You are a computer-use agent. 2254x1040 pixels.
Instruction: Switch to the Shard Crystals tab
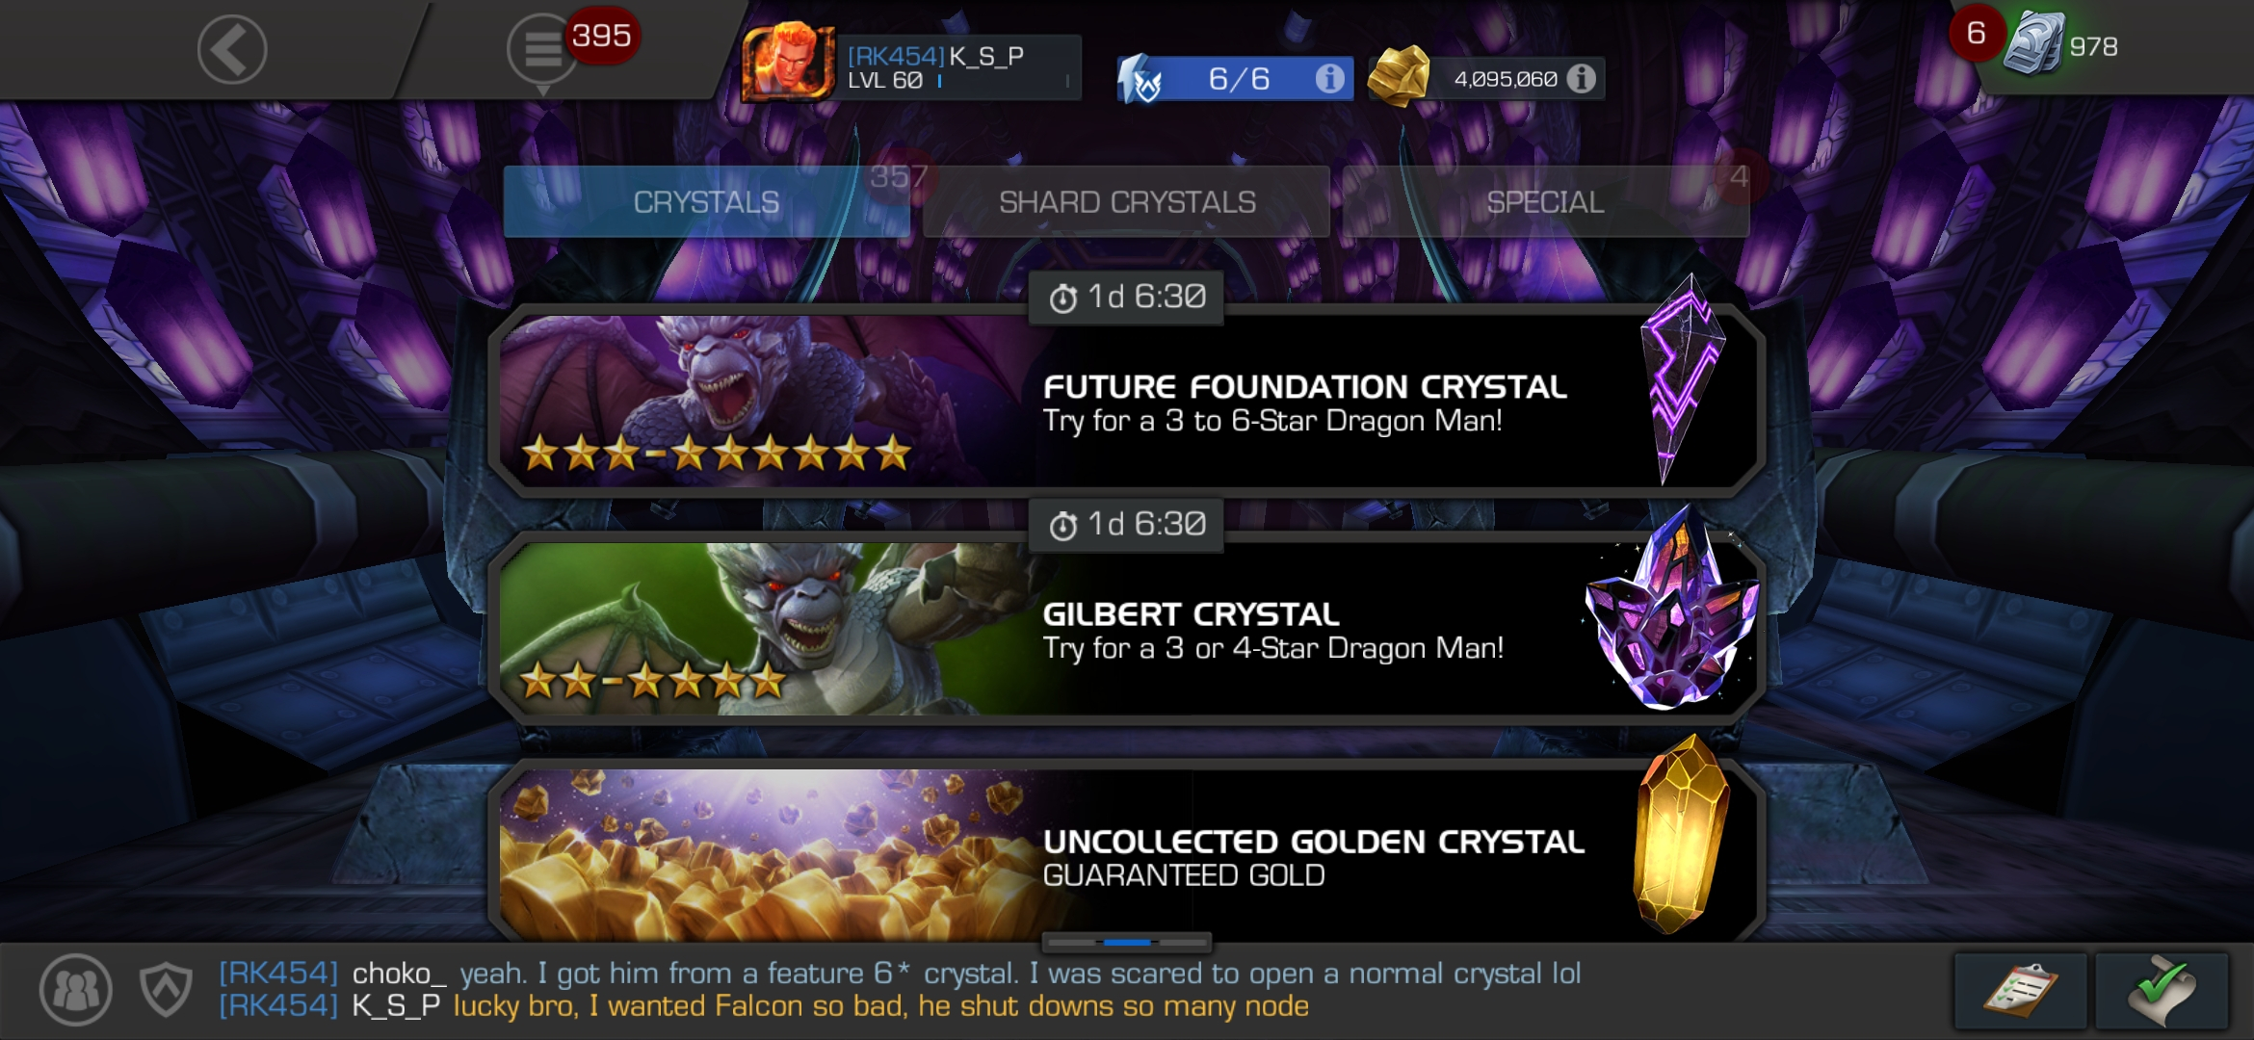1126,202
